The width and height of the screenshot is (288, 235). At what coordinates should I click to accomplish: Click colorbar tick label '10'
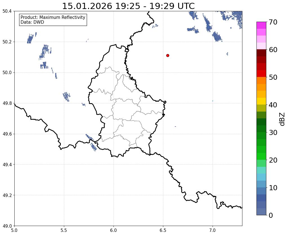point(273,188)
